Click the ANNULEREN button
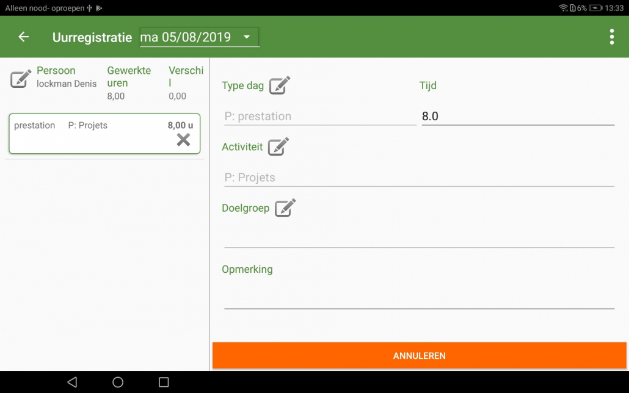This screenshot has width=629, height=393. coord(419,356)
